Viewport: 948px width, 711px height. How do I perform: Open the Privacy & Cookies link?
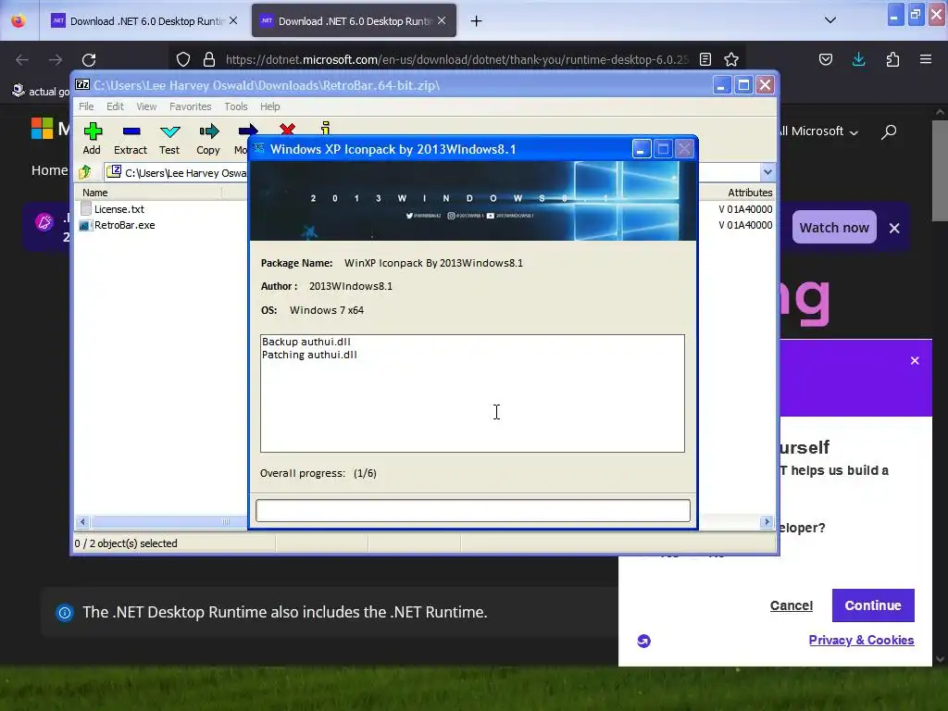[x=861, y=640]
